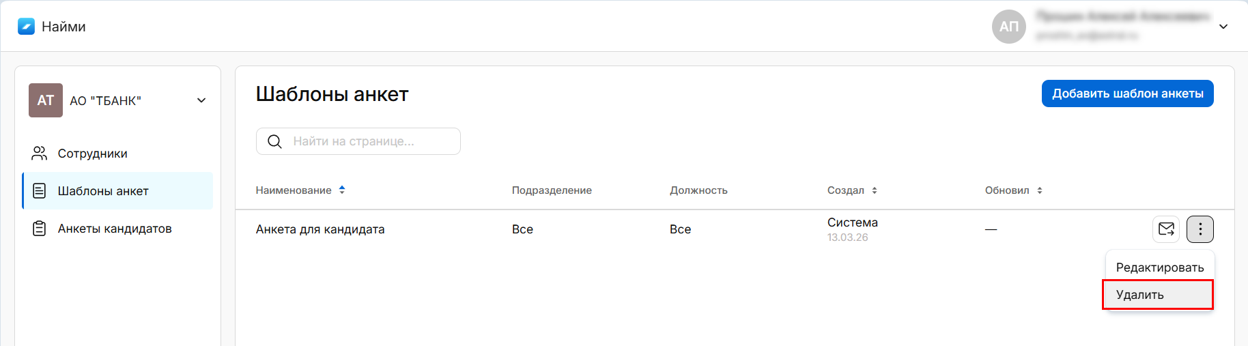The height and width of the screenshot is (346, 1248).
Task: Click the Найми logo icon
Action: [26, 27]
